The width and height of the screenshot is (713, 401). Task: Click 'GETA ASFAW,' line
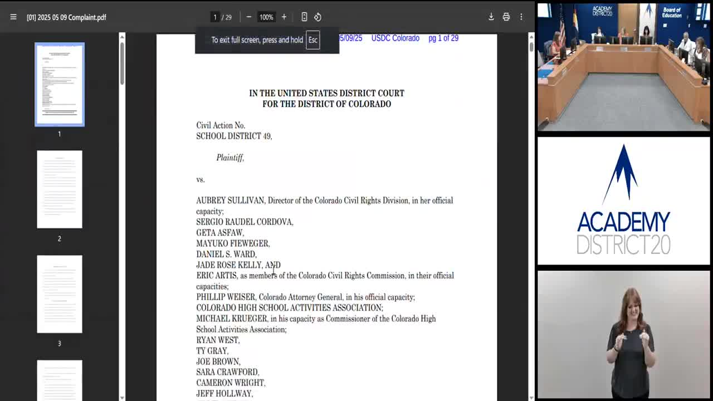coord(220,233)
